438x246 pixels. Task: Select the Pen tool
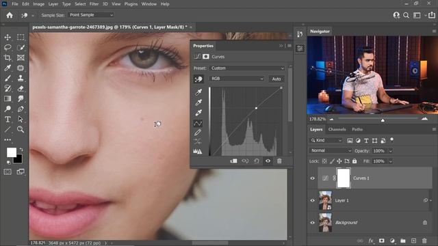click(x=21, y=109)
